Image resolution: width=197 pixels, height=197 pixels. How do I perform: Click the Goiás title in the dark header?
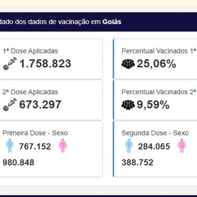(x=112, y=22)
